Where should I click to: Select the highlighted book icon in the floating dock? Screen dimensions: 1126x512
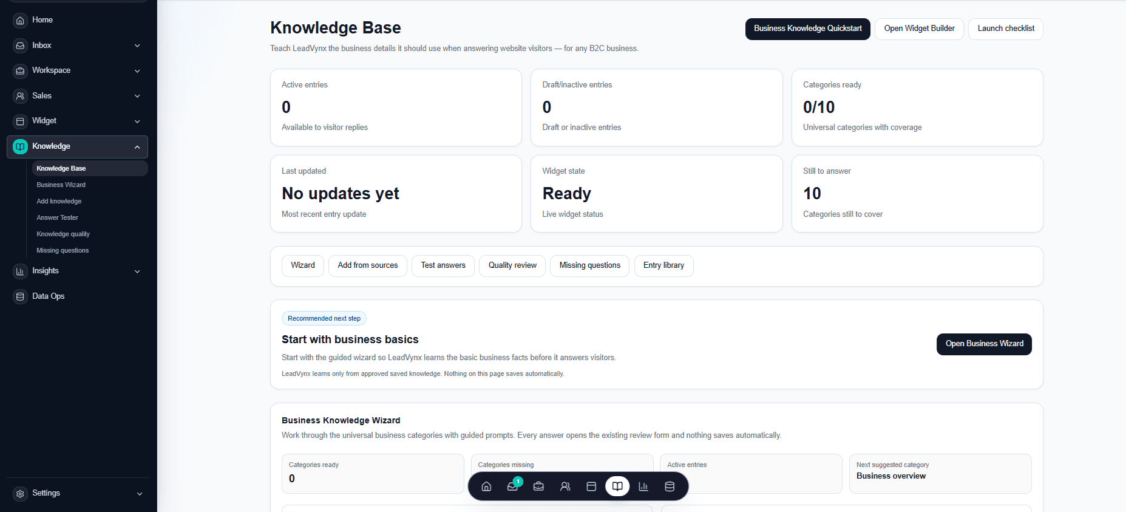(617, 486)
